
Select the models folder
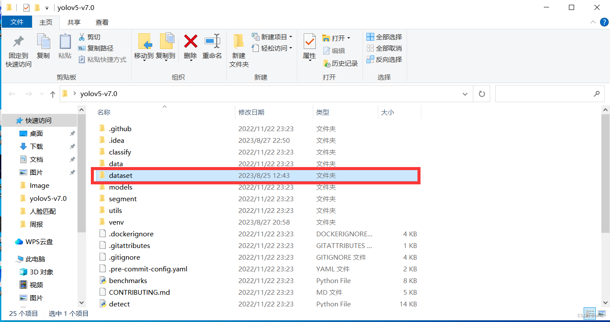(121, 187)
